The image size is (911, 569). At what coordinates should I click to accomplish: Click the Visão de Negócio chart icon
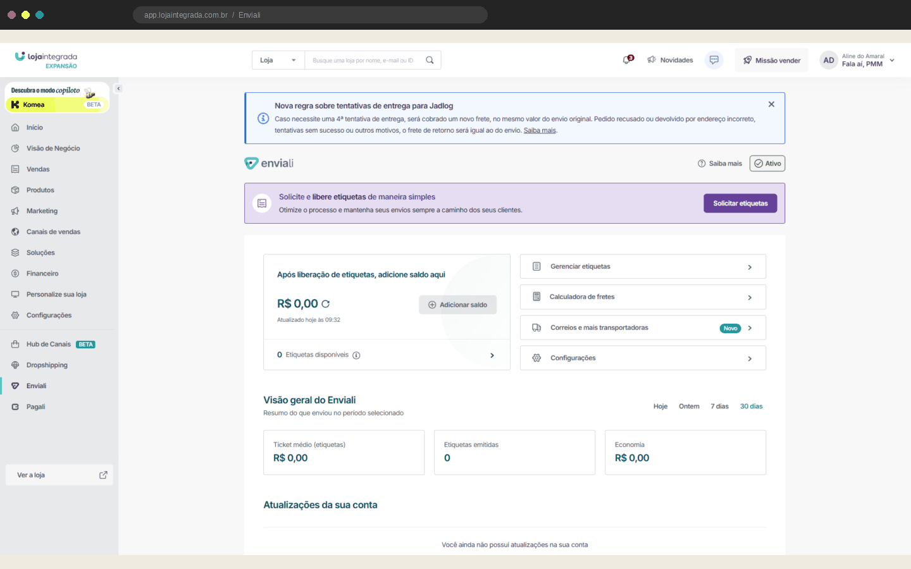click(x=15, y=149)
